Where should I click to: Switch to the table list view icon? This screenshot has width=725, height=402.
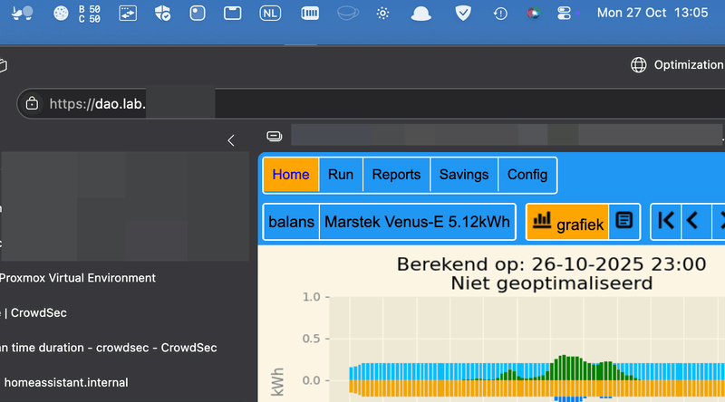tap(624, 221)
